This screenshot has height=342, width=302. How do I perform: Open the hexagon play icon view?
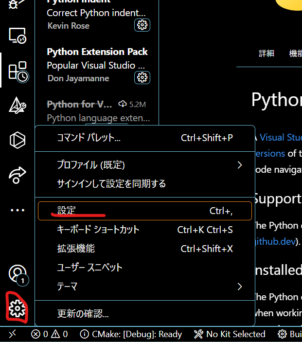point(18,140)
